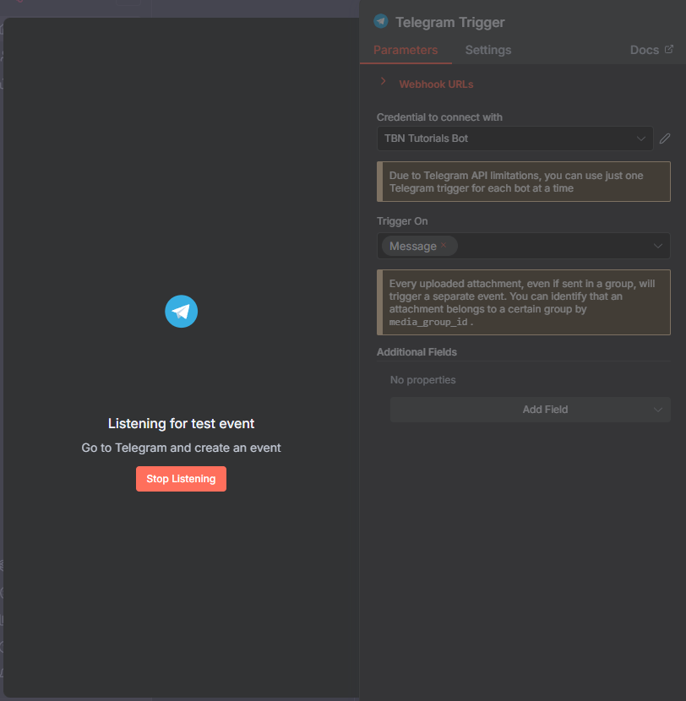Viewport: 686px width, 701px height.
Task: Click the large Telegram logo above the listening message
Action: tap(181, 312)
